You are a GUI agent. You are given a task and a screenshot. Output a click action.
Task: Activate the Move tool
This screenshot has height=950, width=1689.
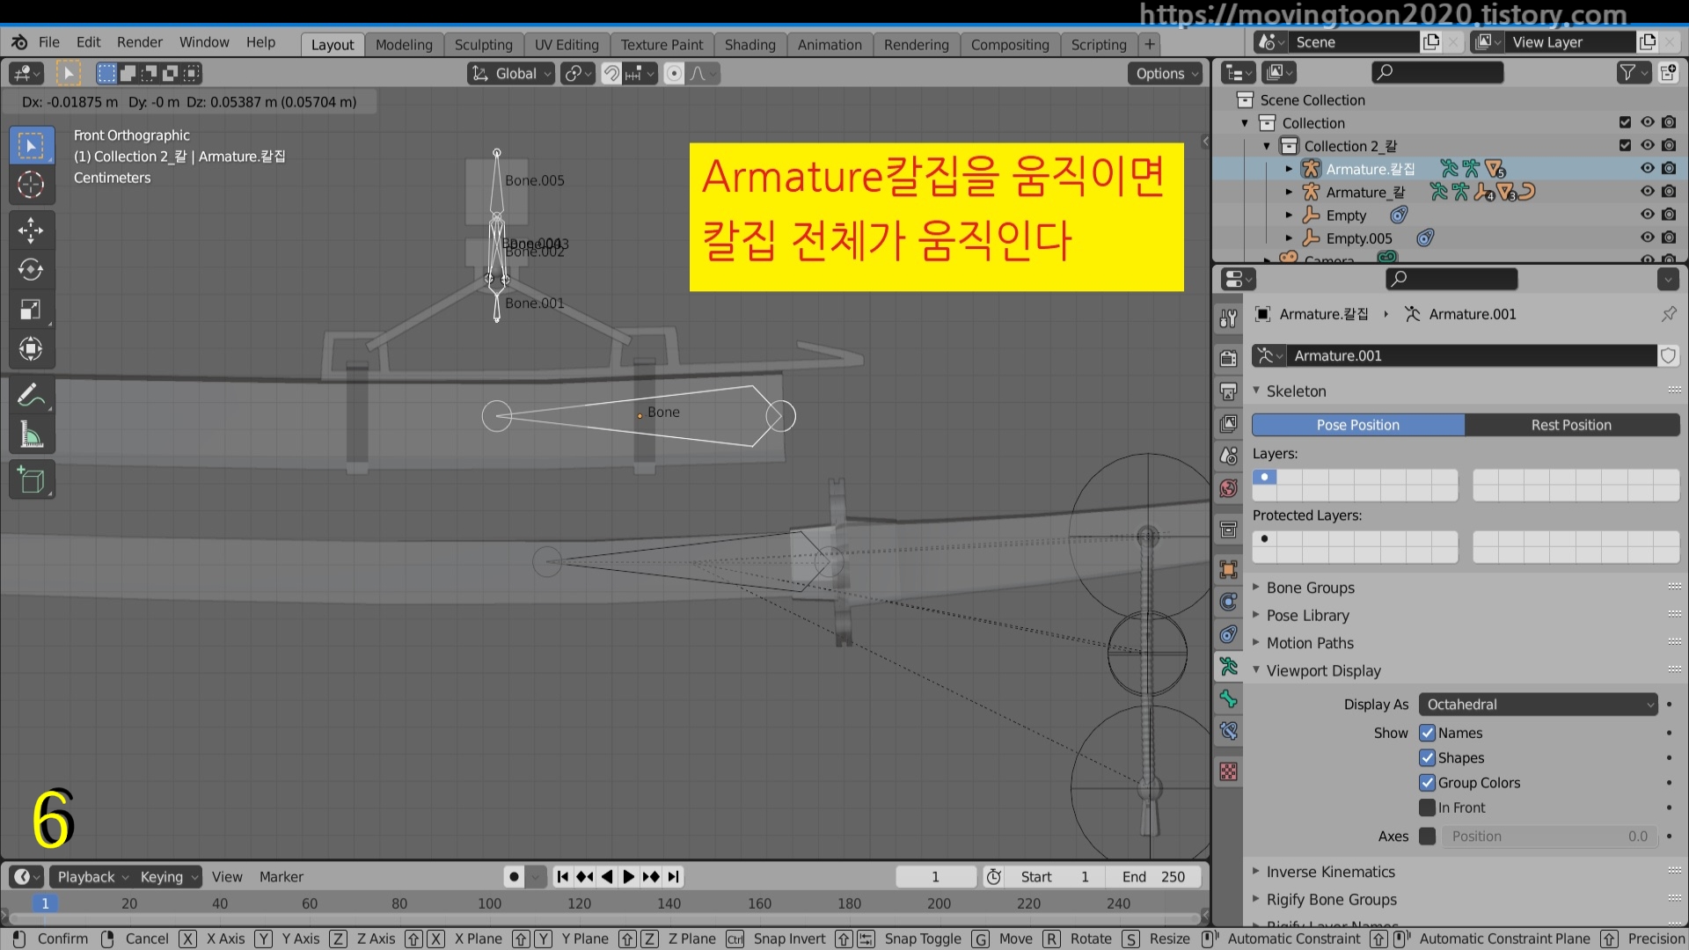pyautogui.click(x=31, y=230)
